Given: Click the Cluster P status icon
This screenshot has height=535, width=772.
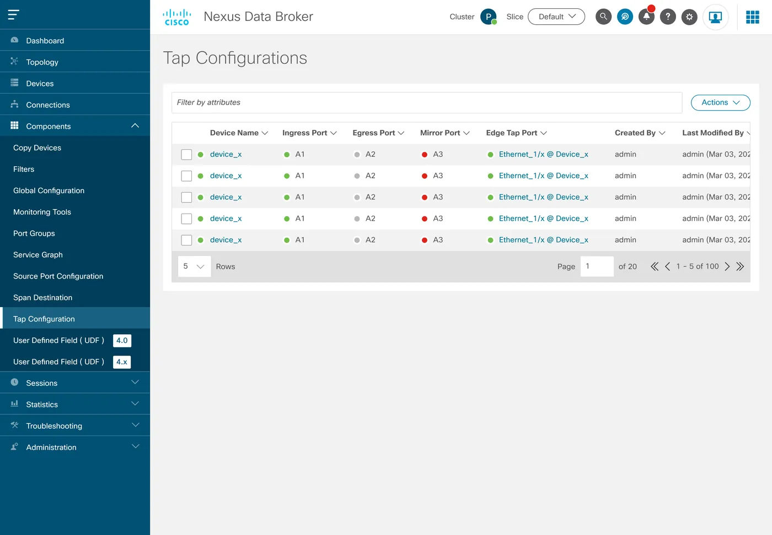Looking at the screenshot, I should point(489,17).
